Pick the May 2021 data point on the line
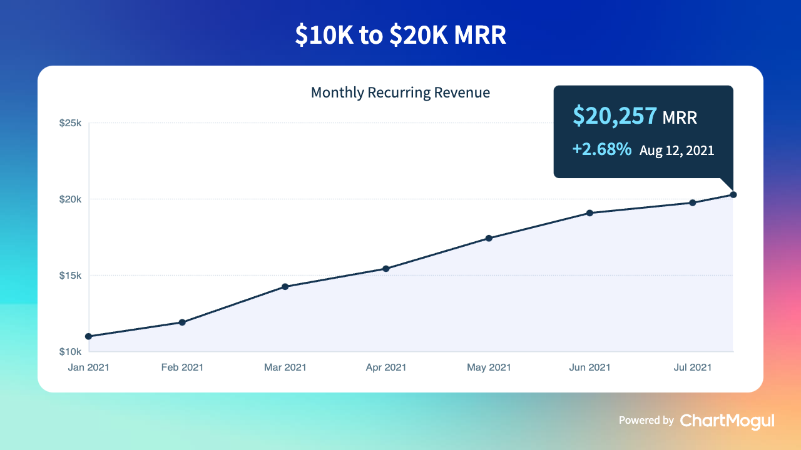Image resolution: width=801 pixels, height=450 pixels. 489,238
